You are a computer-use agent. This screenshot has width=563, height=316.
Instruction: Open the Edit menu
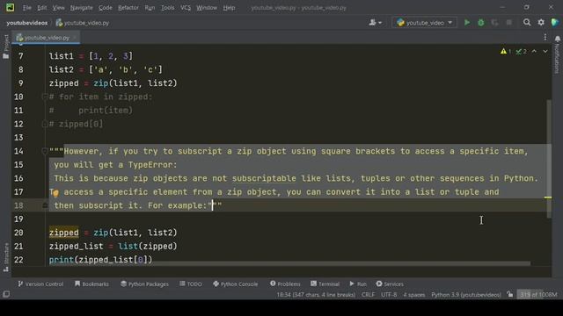[41, 8]
